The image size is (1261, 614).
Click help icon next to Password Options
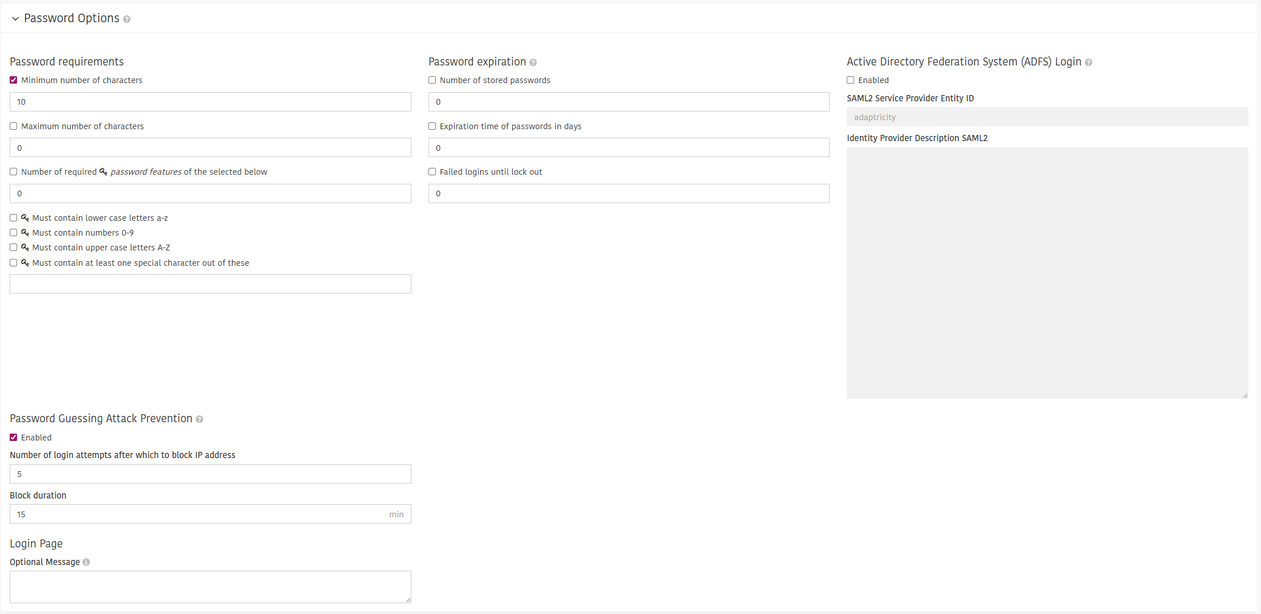pos(127,19)
